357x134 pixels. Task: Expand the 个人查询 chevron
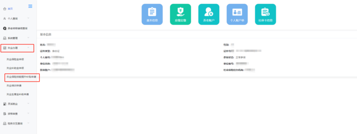tap(28, 18)
